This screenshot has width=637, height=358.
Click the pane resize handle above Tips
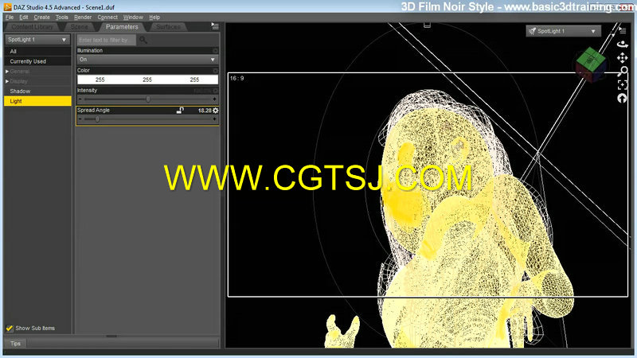[x=111, y=336]
